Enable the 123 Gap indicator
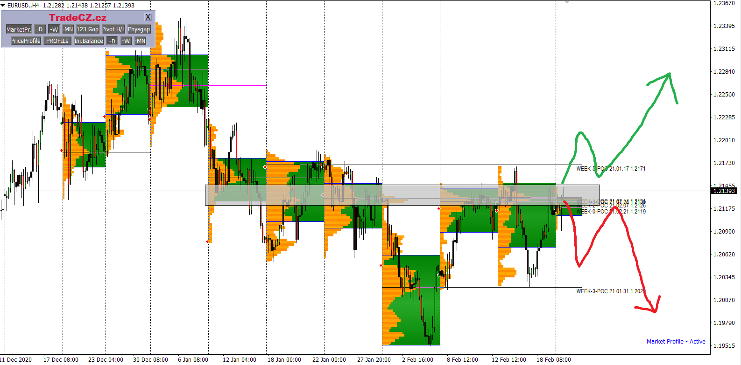Image resolution: width=741 pixels, height=365 pixels. 88,29
